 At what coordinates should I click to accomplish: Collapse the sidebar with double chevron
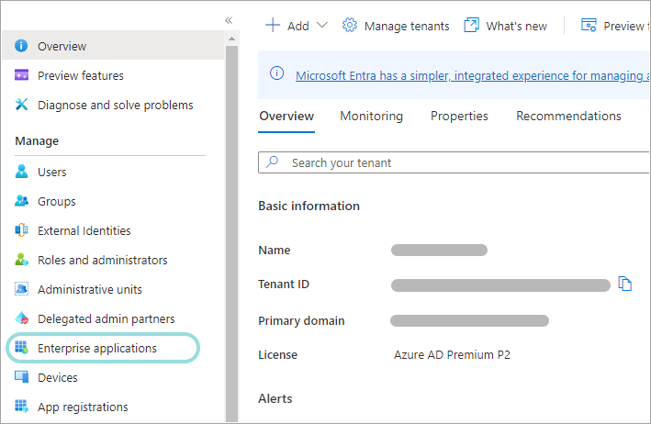coord(229,20)
